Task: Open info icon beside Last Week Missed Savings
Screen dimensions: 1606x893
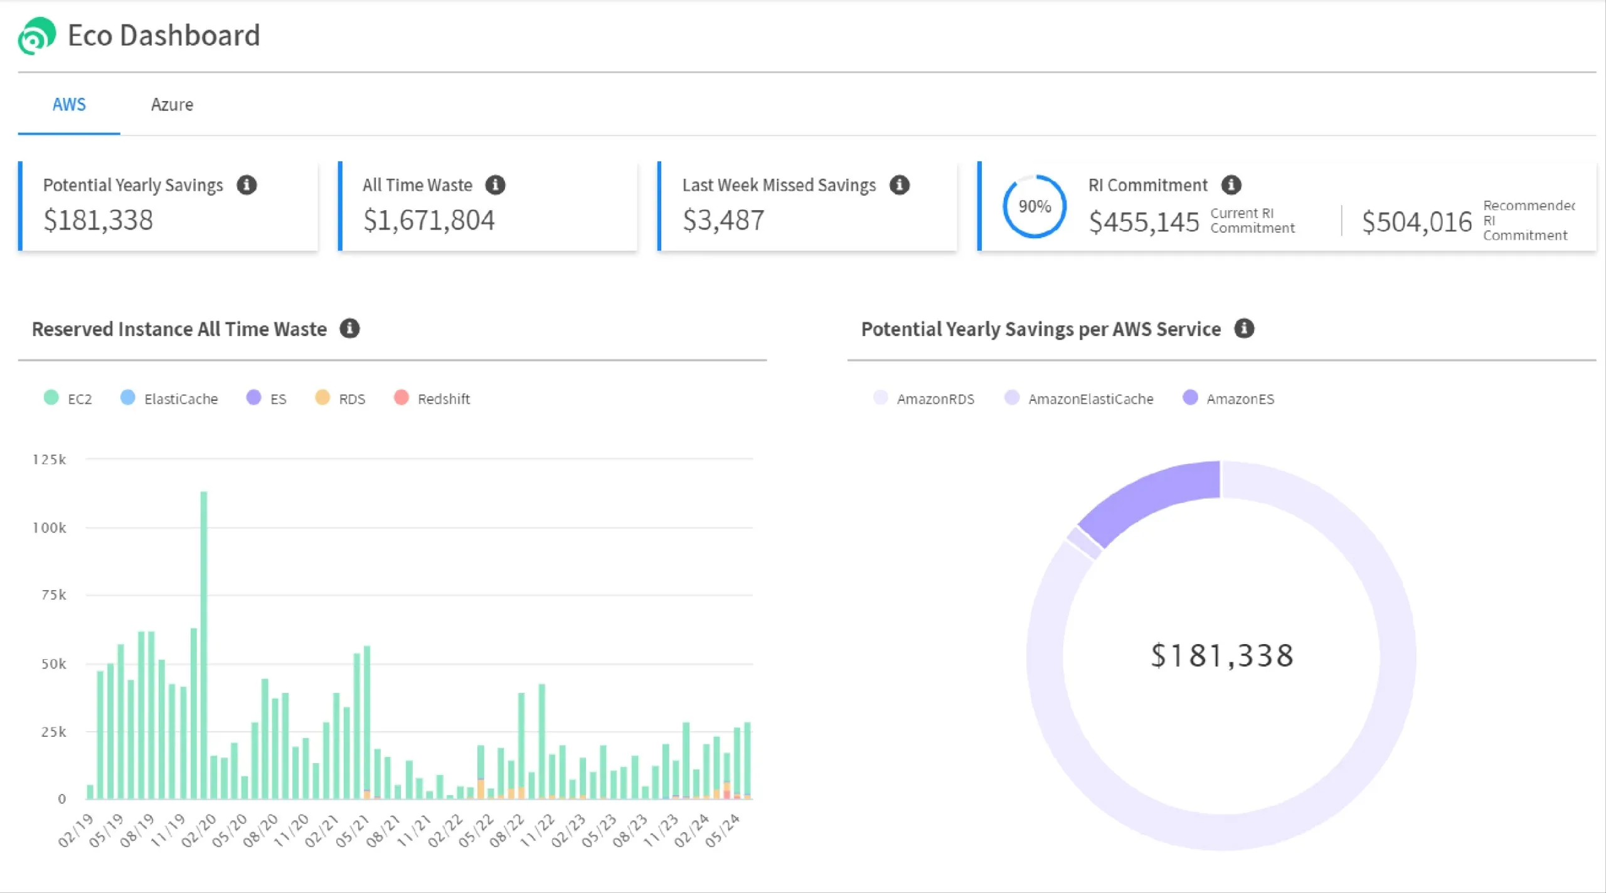Action: [900, 185]
